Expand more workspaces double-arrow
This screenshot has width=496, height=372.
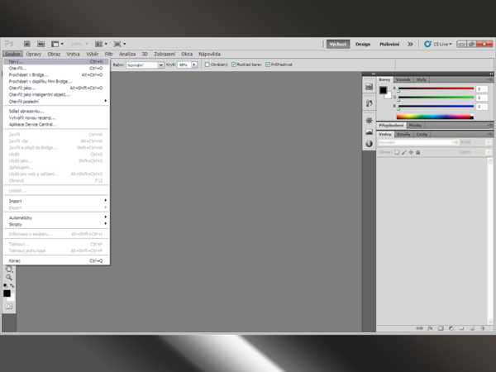(x=410, y=44)
